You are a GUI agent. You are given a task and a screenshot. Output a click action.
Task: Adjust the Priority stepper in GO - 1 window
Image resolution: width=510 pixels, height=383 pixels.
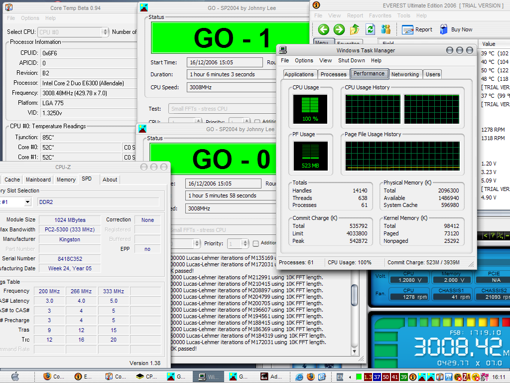[x=247, y=121]
